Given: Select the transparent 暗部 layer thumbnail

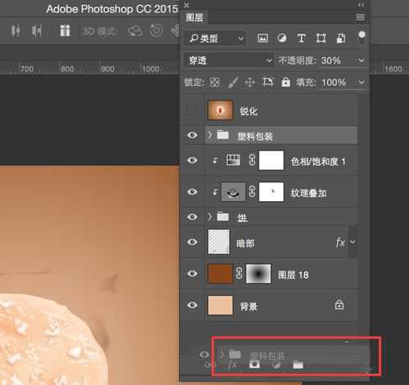Looking at the screenshot, I should tap(218, 242).
